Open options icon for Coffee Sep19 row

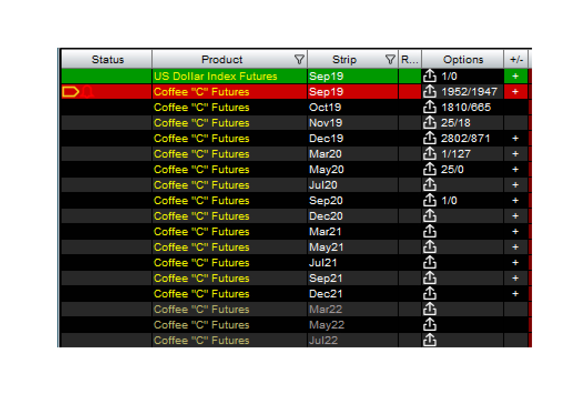click(429, 92)
